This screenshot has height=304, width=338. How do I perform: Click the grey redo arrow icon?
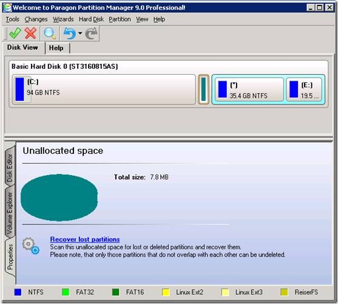92,33
